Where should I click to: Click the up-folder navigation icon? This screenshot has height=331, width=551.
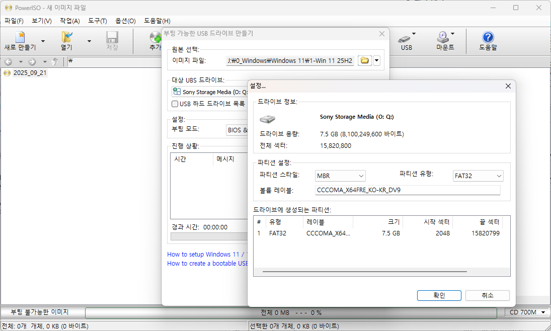(55, 62)
